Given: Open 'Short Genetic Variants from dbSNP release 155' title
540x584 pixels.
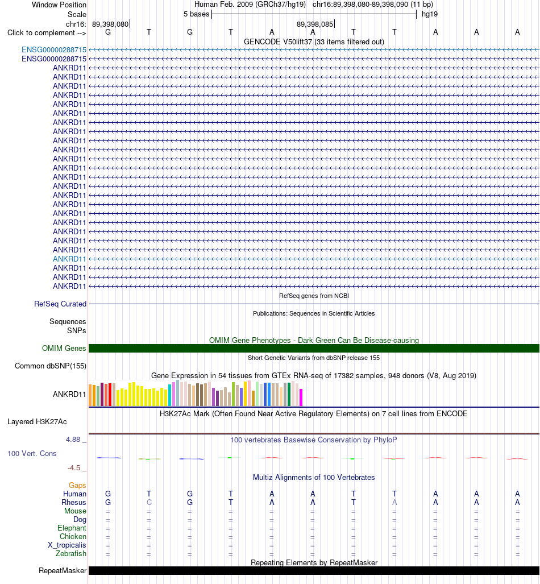Looking at the screenshot, I should click(x=314, y=358).
